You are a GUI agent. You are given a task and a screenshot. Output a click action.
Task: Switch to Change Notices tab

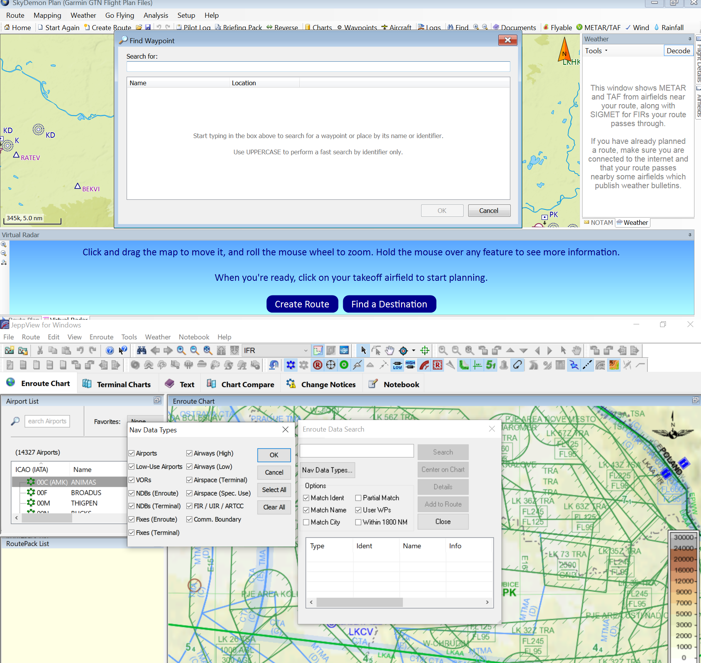point(321,384)
